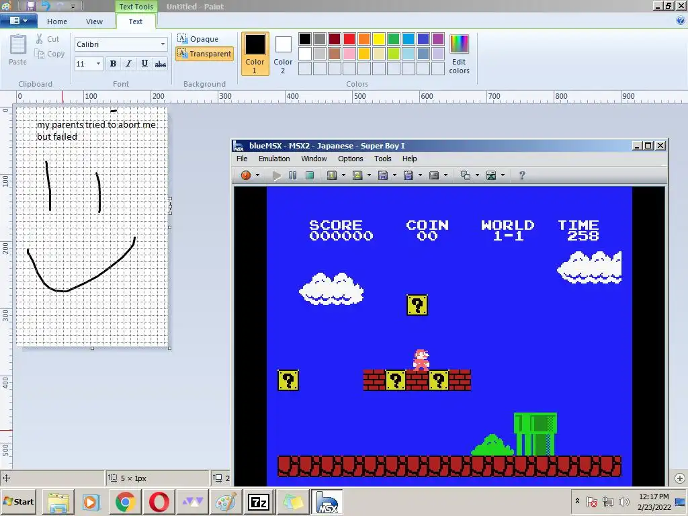Open Customize Quick Access Toolbar arrow
The height and width of the screenshot is (516, 688).
[73, 7]
